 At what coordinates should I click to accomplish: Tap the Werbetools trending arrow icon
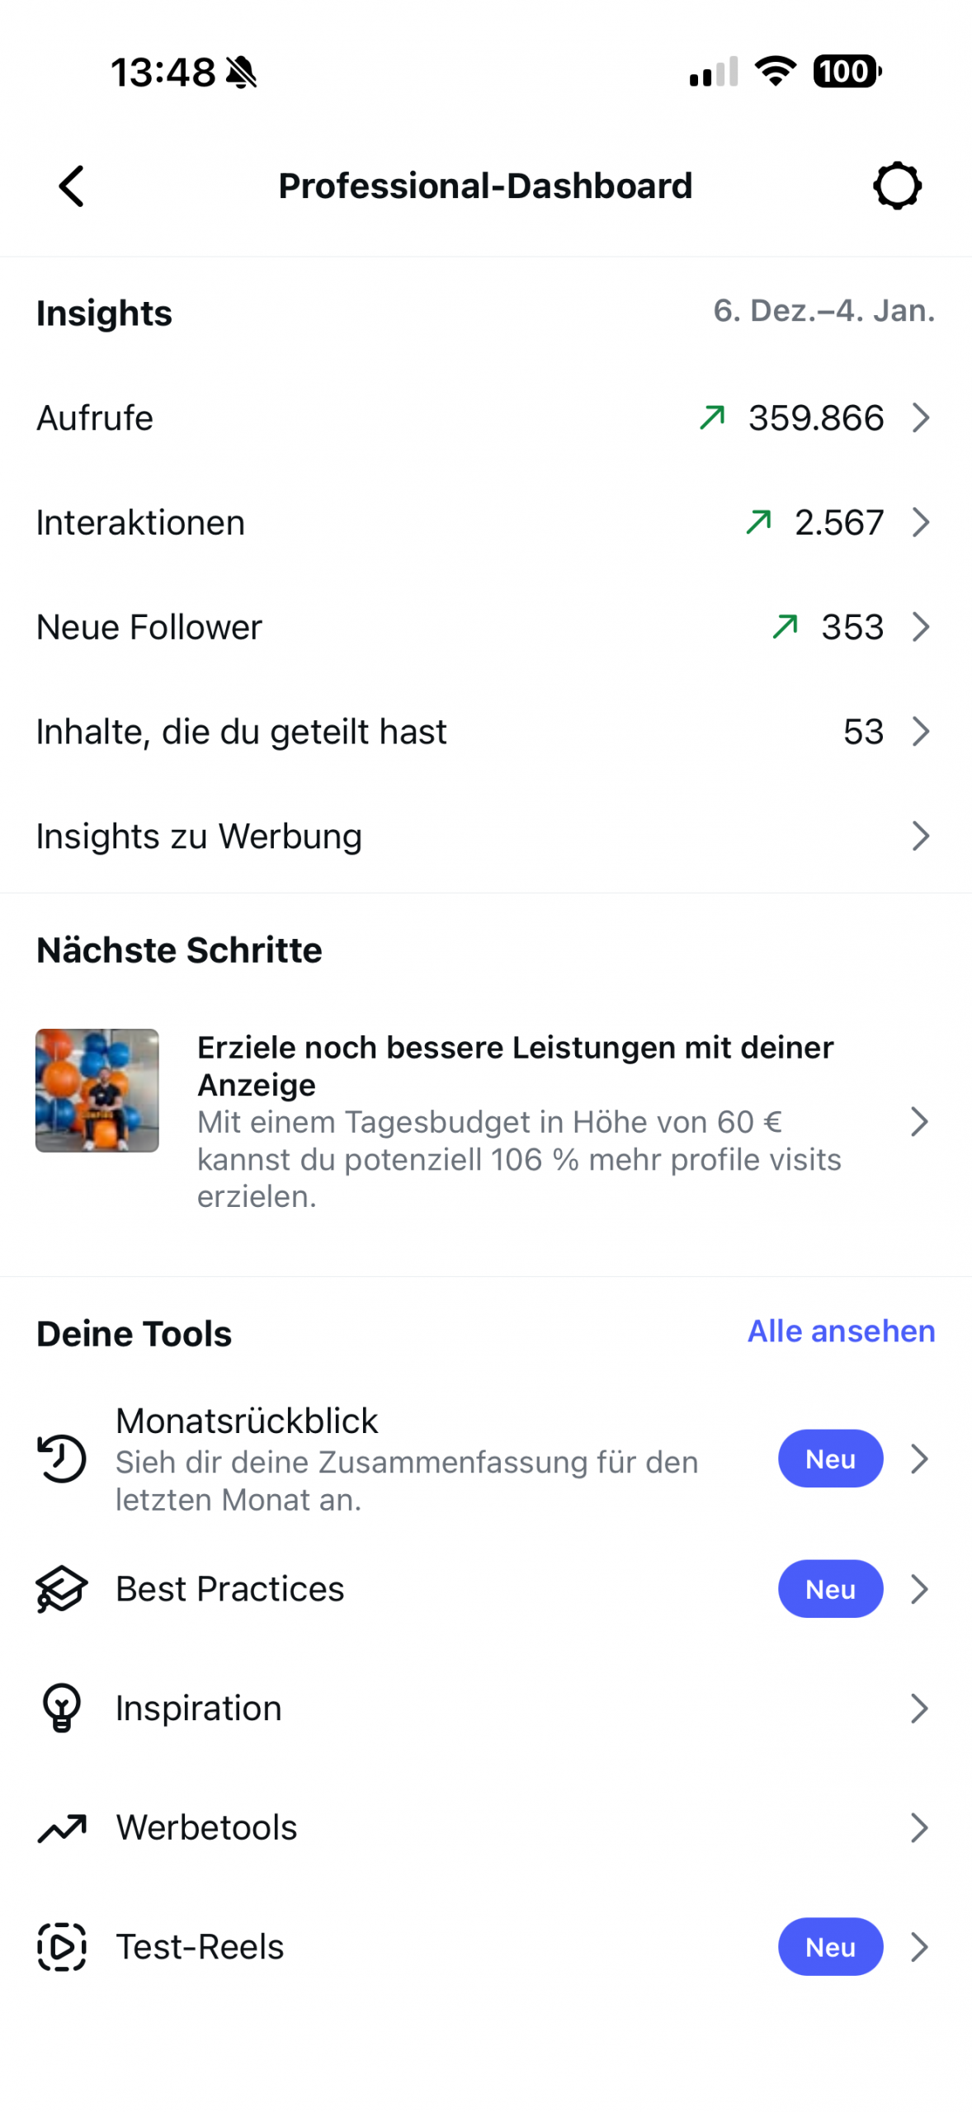[x=62, y=1827]
